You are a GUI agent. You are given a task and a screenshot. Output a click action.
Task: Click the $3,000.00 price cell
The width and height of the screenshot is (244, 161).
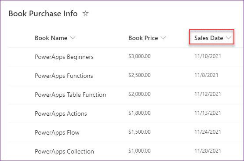click(x=139, y=56)
